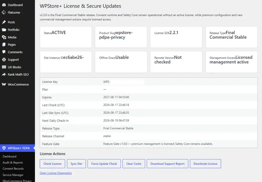Click Last Check value 2026-08-17 23:48:18
The width and height of the screenshot is (262, 182).
tap(116, 105)
